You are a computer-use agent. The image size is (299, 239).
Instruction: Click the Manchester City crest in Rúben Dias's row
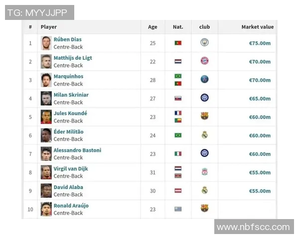pyautogui.click(x=204, y=43)
